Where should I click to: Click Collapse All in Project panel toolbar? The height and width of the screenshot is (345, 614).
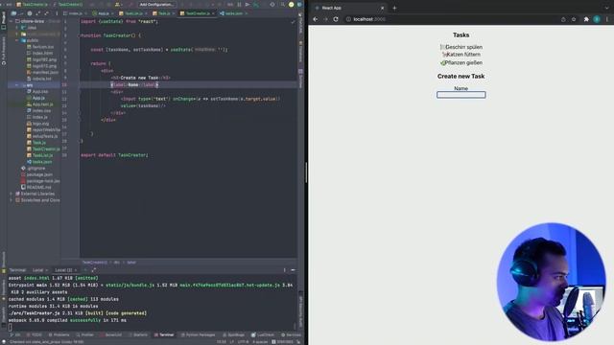pyautogui.click(x=46, y=13)
